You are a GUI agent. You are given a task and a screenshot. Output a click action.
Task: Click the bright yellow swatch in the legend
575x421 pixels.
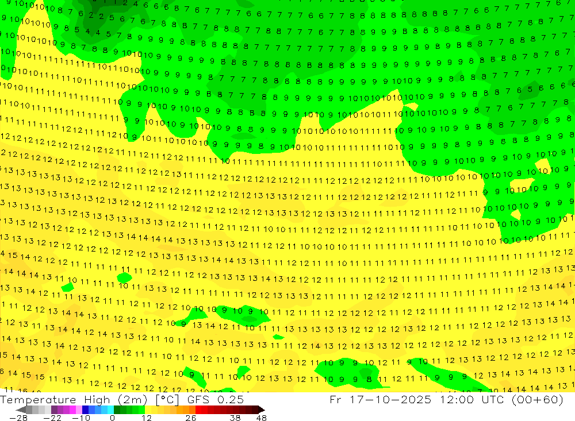148,410
